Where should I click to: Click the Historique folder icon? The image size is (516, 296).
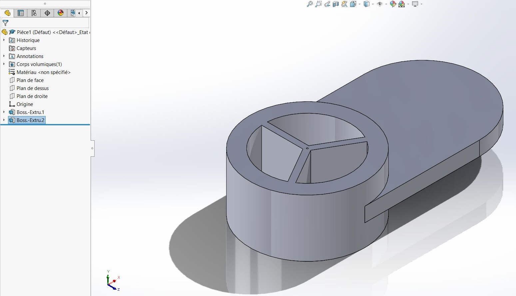[12, 40]
